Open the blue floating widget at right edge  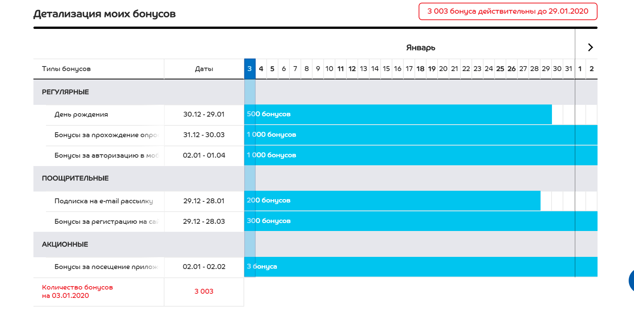pyautogui.click(x=631, y=281)
